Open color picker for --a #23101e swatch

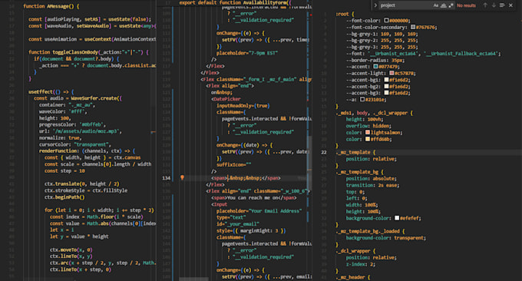coord(362,100)
